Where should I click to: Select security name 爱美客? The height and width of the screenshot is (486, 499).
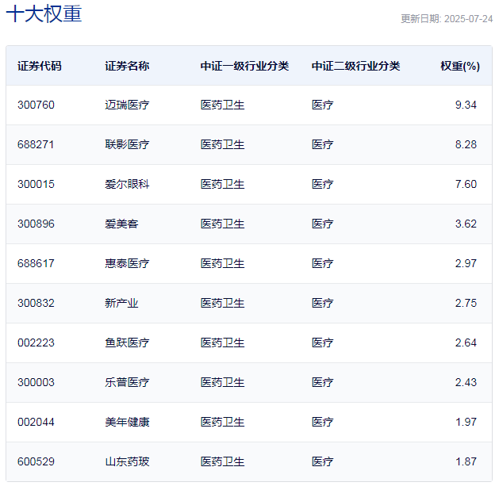[121, 224]
